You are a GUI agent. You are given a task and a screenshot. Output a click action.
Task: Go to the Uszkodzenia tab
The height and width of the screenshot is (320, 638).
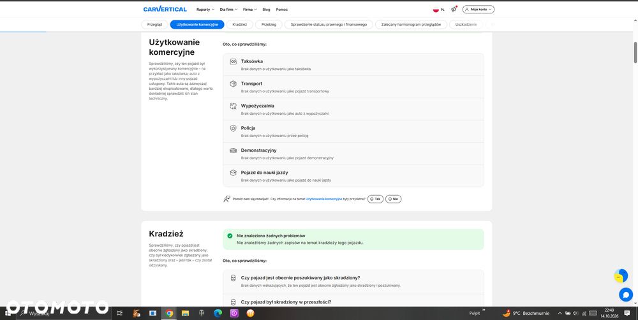point(466,24)
